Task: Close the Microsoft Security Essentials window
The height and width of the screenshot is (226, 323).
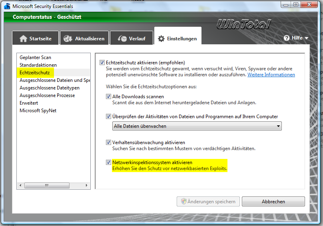Action: (309, 4)
